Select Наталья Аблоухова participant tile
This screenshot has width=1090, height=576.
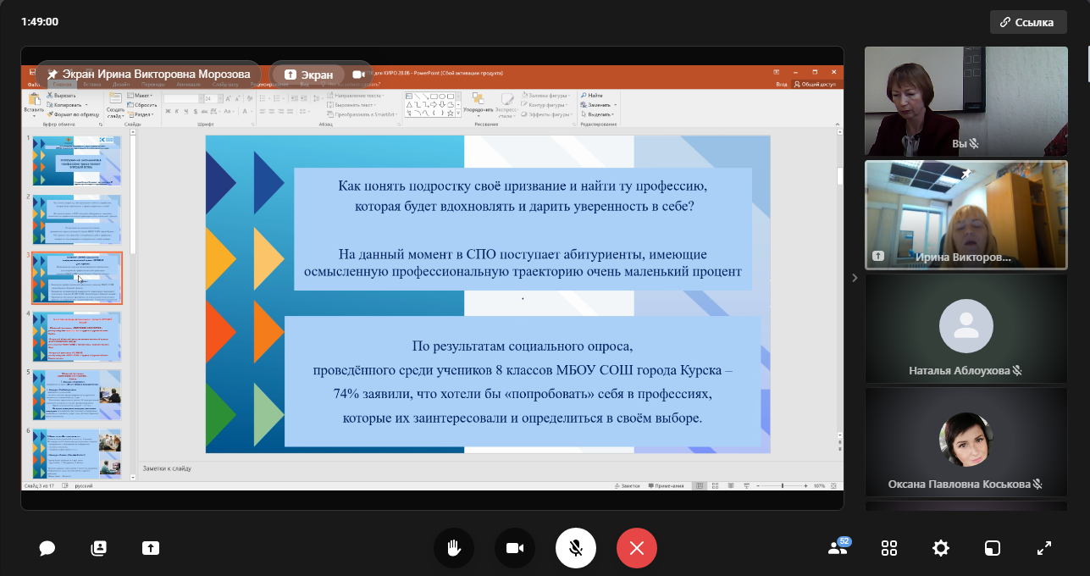966,327
